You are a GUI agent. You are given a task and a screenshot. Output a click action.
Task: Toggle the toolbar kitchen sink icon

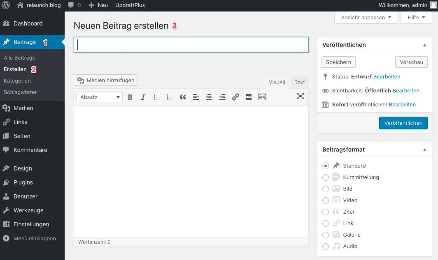pos(262,97)
